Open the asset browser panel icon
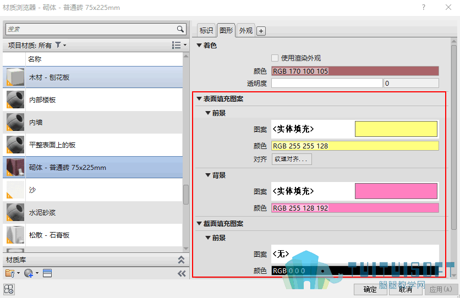The height and width of the screenshot is (298, 460). 47,273
